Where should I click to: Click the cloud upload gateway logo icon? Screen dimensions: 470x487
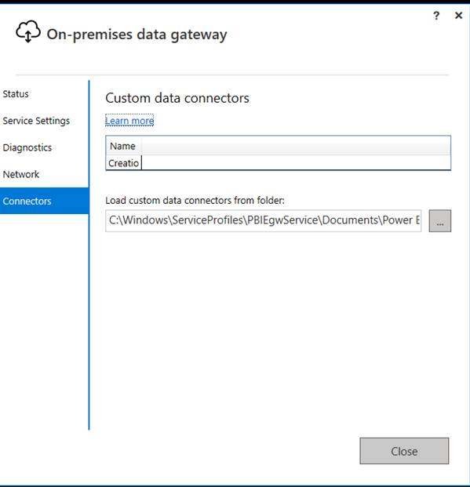[28, 31]
